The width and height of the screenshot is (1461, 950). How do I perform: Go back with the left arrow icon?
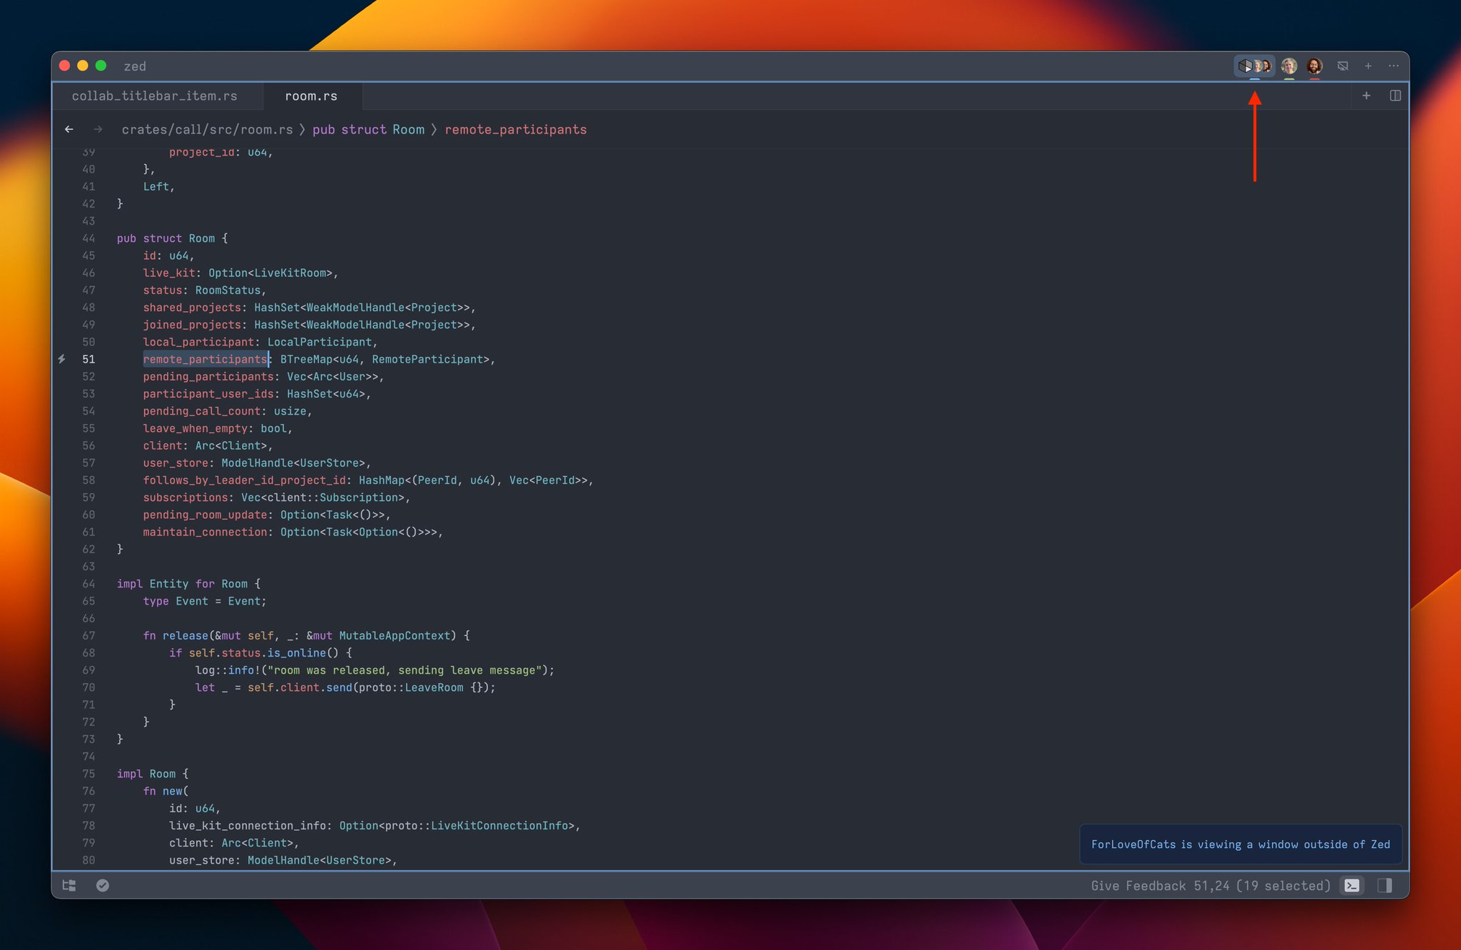[x=69, y=129]
